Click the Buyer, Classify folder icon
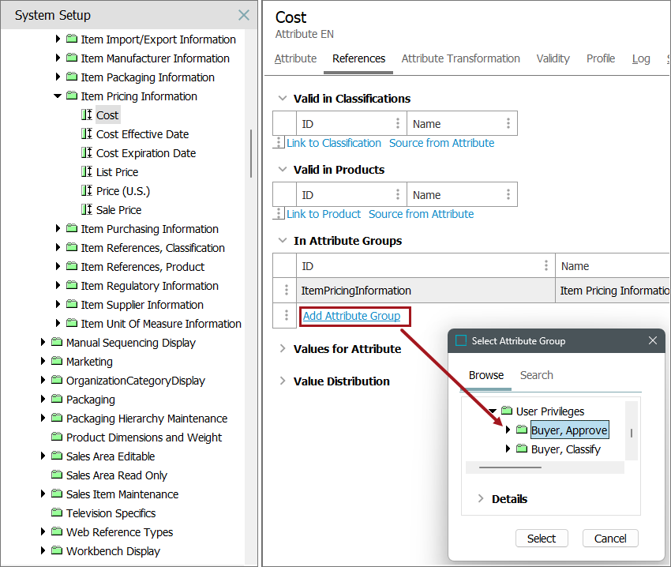 tap(522, 449)
